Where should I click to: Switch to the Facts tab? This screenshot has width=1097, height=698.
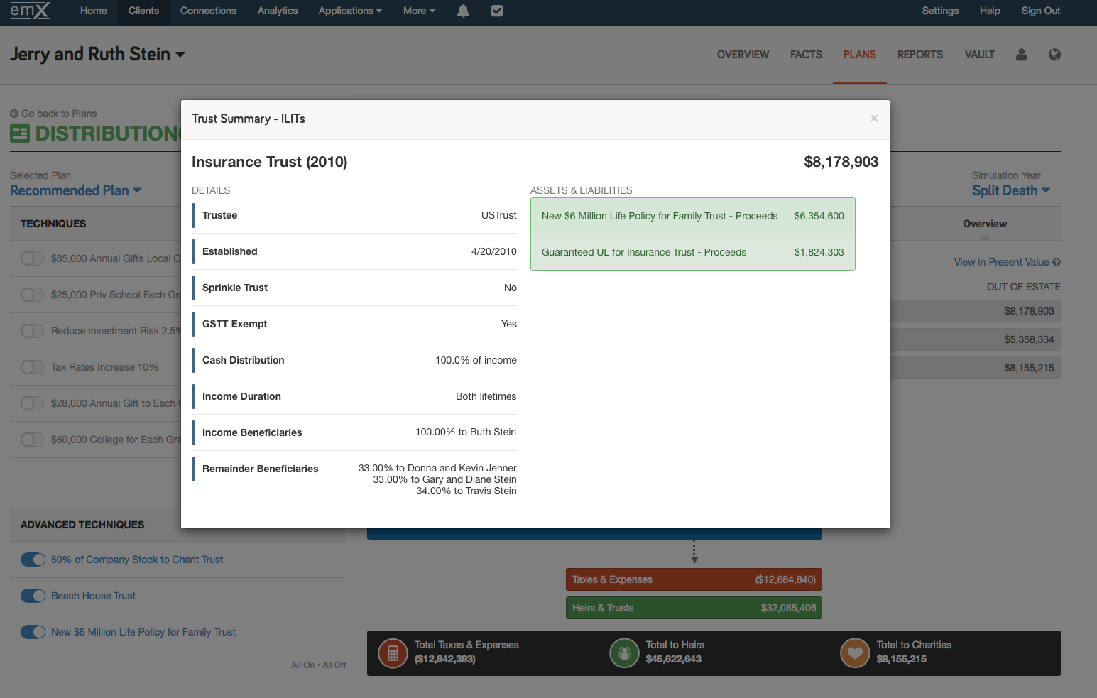tap(806, 55)
